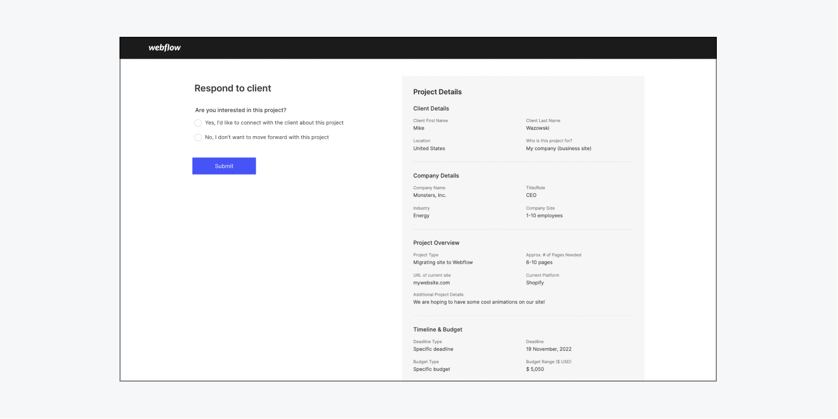Click the Webflow logo
Image resolution: width=838 pixels, height=419 pixels.
(x=165, y=48)
